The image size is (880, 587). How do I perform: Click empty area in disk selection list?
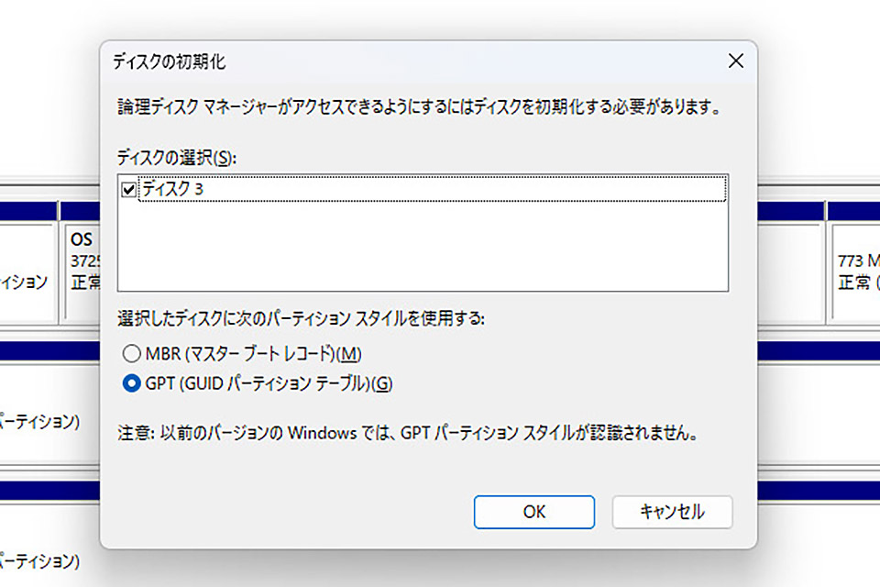422,248
